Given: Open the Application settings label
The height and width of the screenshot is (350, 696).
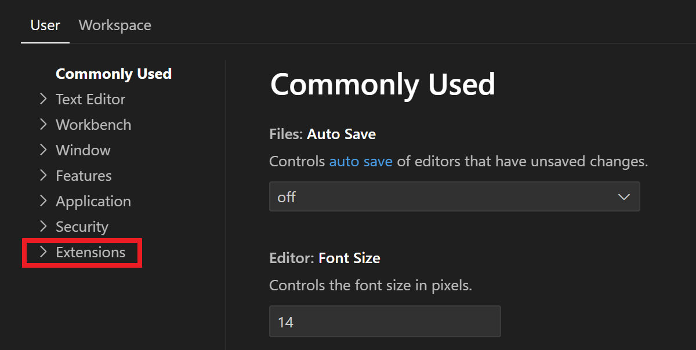Looking at the screenshot, I should [93, 202].
